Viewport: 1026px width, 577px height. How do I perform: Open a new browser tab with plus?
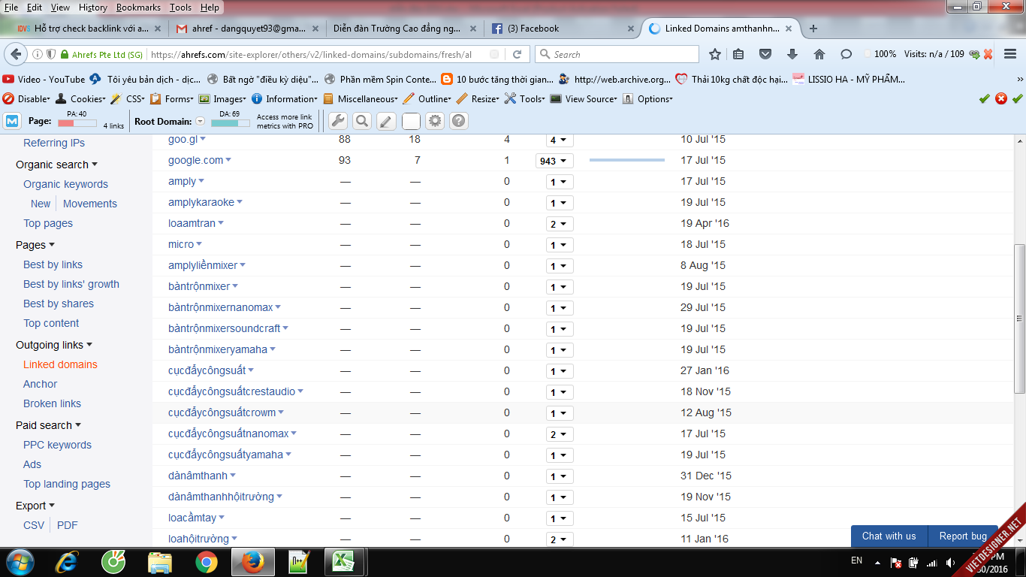tap(813, 29)
